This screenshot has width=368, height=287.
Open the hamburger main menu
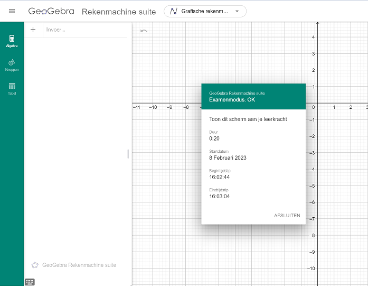pos(12,11)
